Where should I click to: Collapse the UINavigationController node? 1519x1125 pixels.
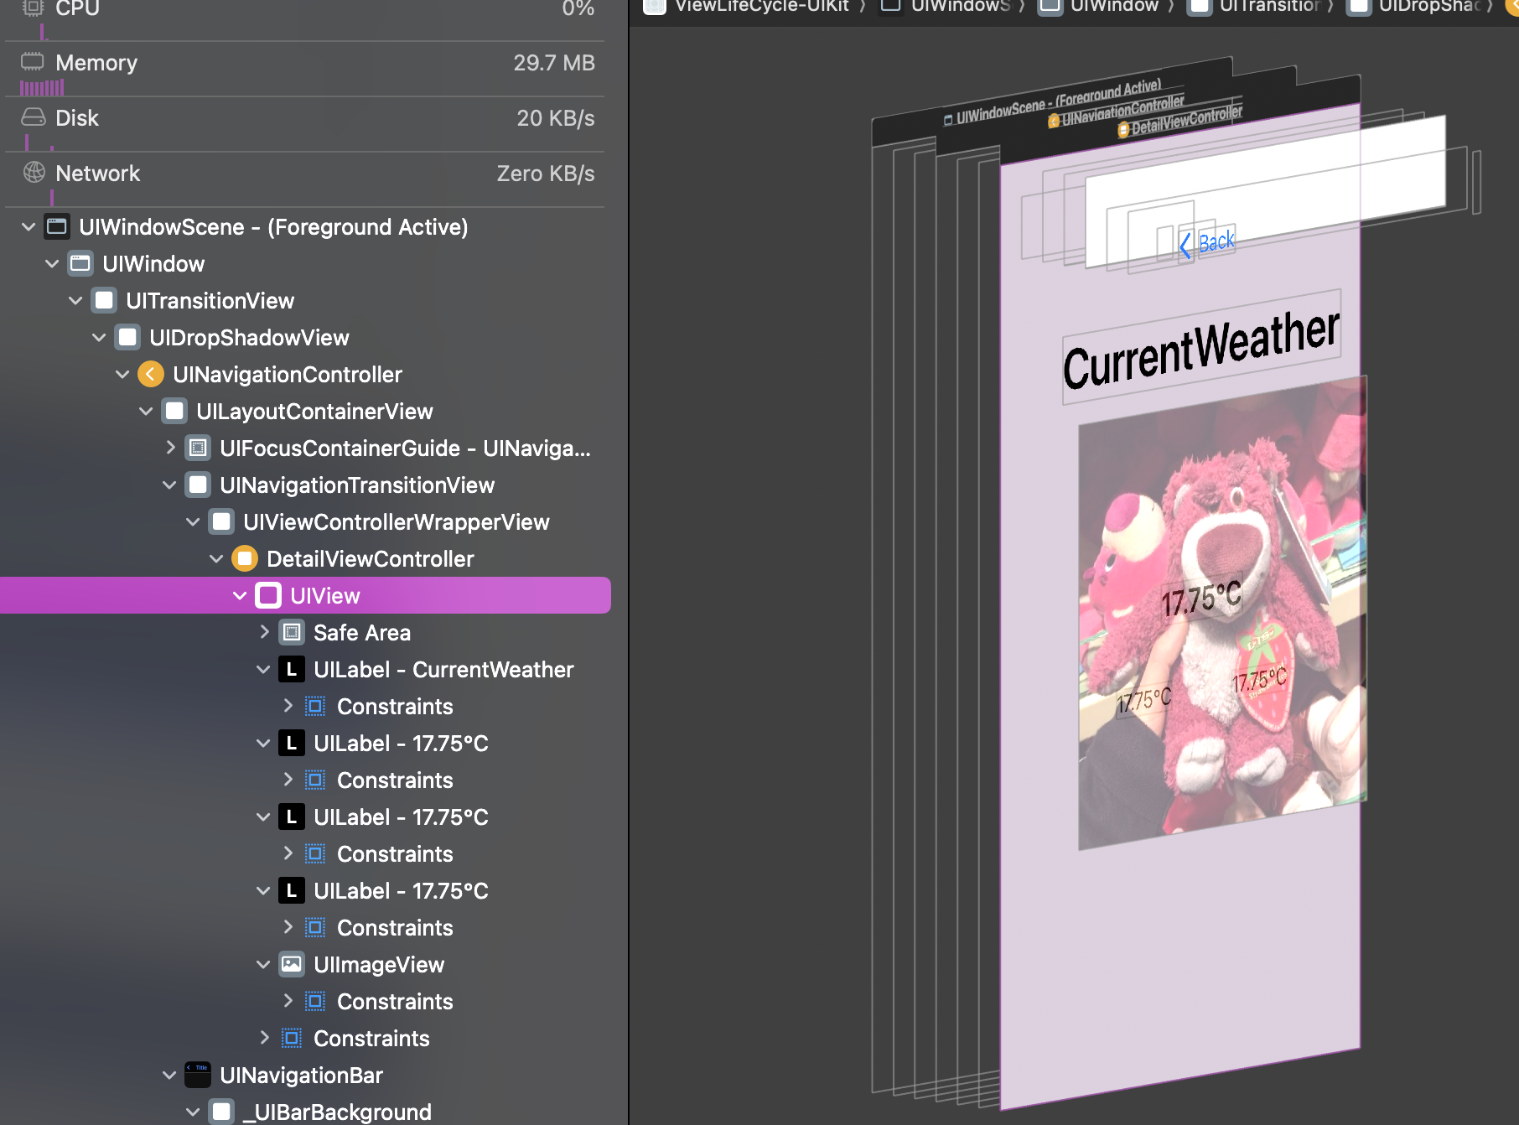click(x=122, y=375)
